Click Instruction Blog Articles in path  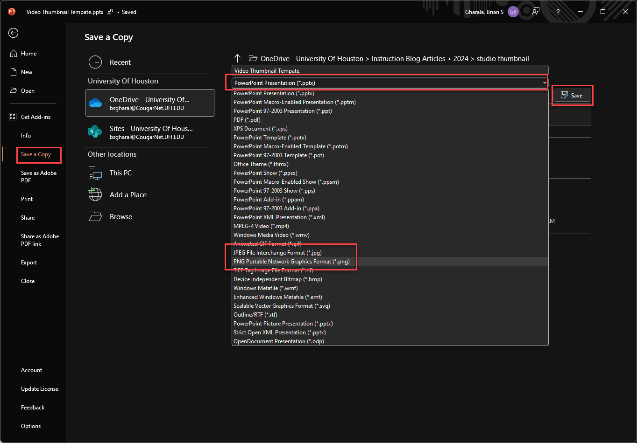(x=408, y=59)
